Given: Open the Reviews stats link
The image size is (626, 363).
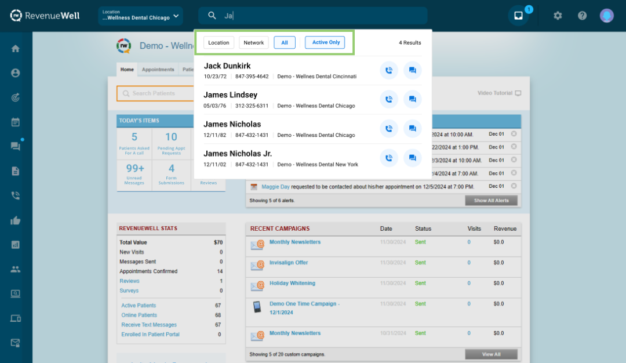Looking at the screenshot, I should tap(129, 281).
